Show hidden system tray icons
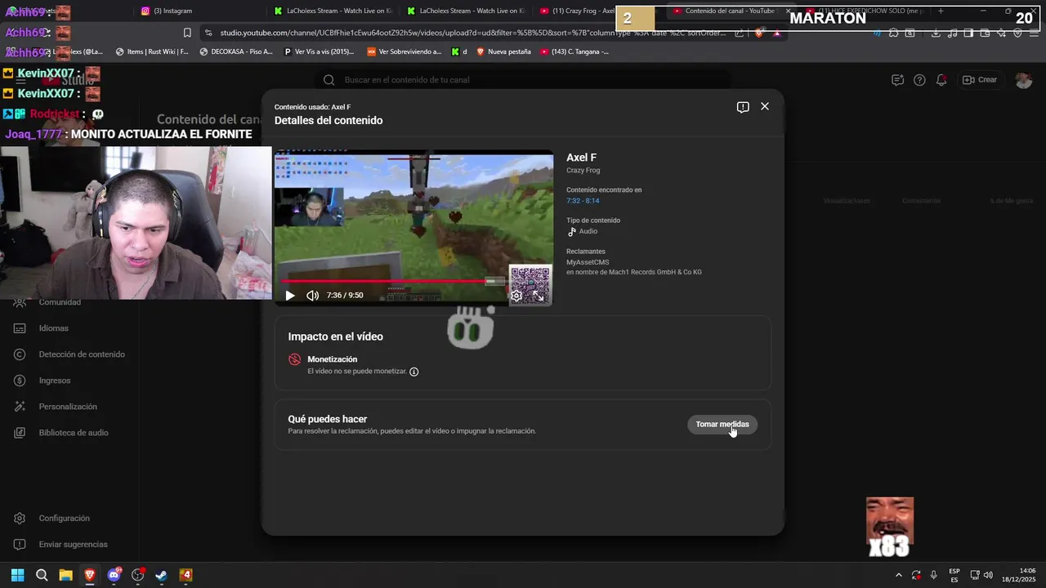Image resolution: width=1046 pixels, height=588 pixels. pyautogui.click(x=899, y=575)
